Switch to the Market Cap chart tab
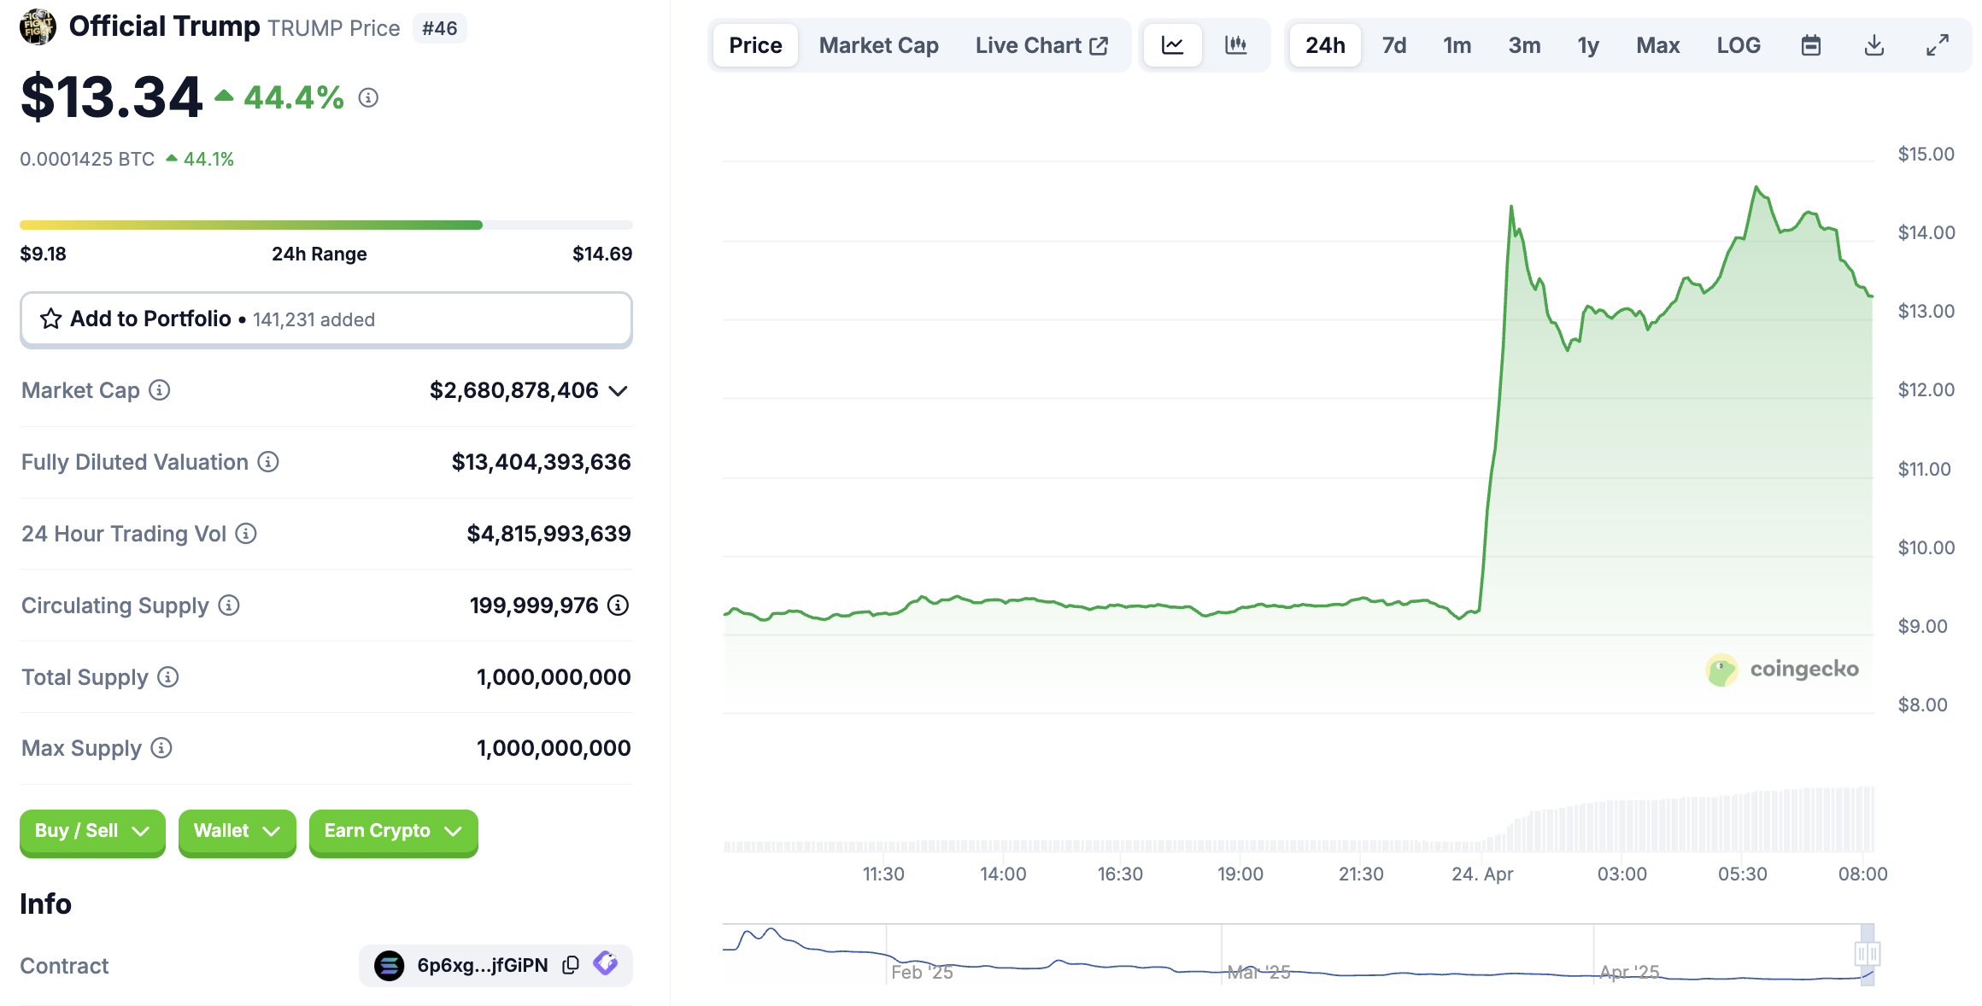The height and width of the screenshot is (1006, 1982). coord(878,45)
